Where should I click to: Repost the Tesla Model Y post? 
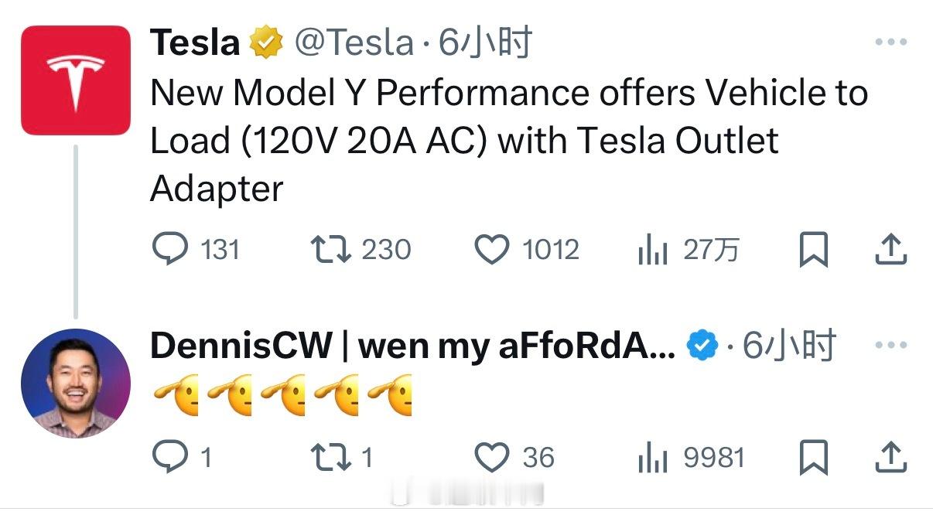pyautogui.click(x=329, y=249)
